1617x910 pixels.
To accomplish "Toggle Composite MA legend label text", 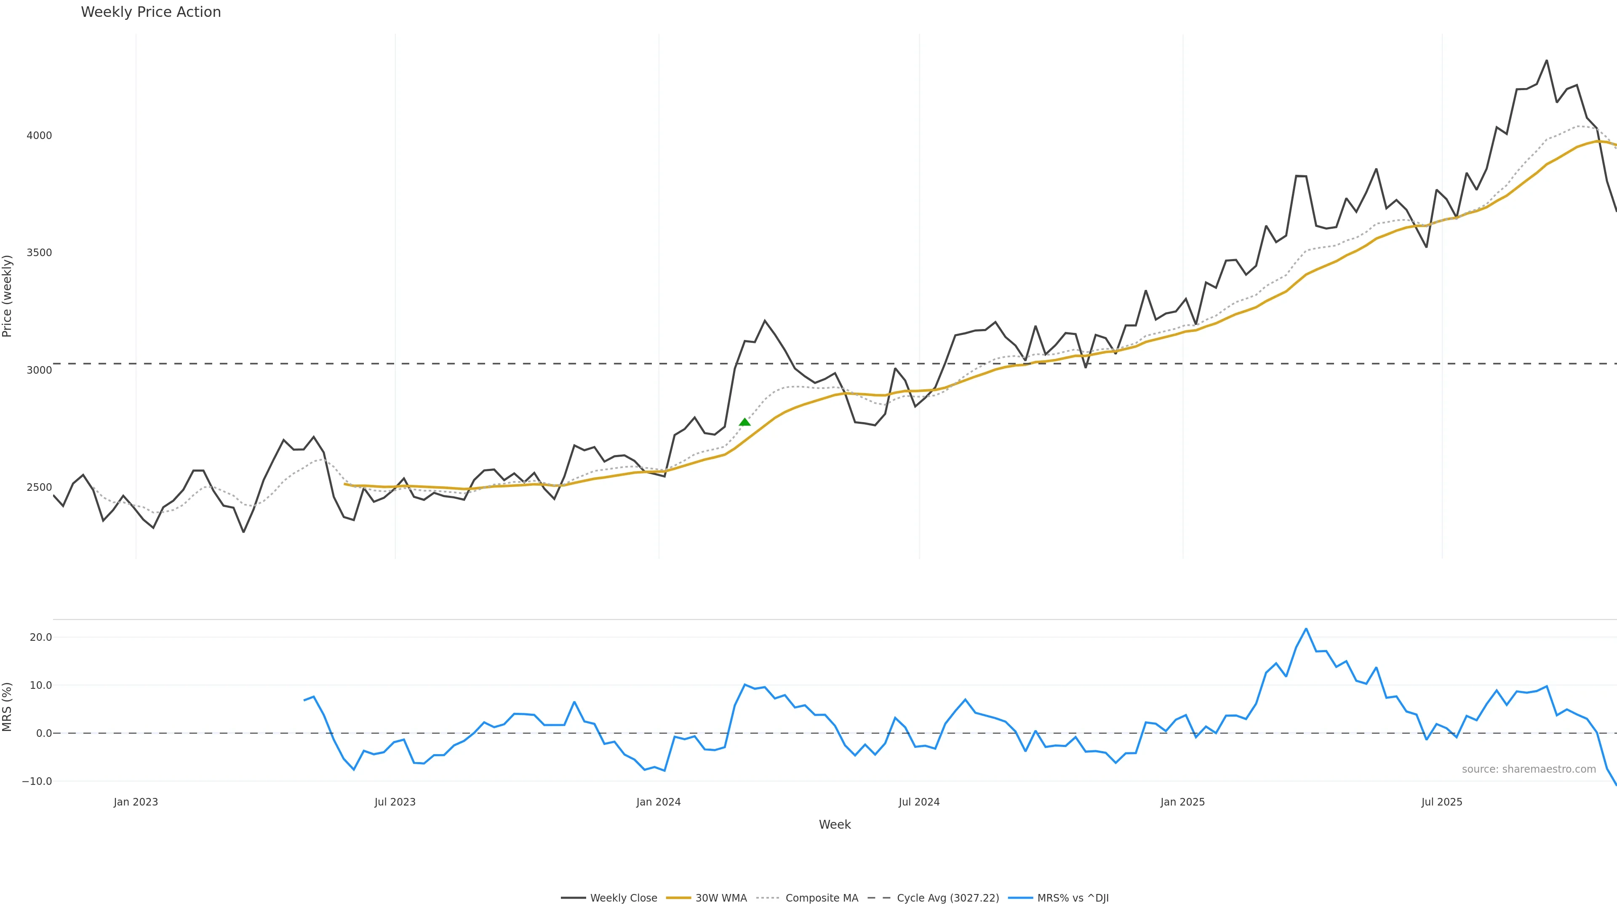I will pyautogui.click(x=822, y=898).
